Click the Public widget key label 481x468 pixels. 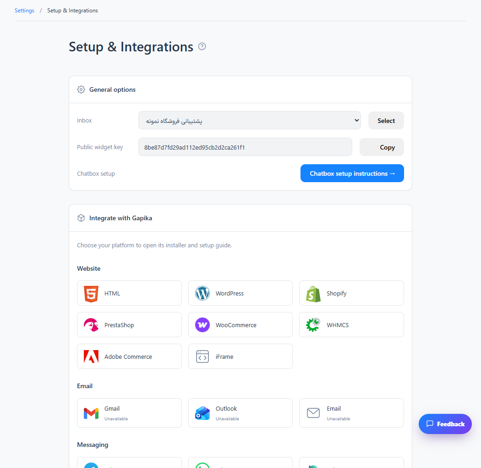click(x=100, y=147)
